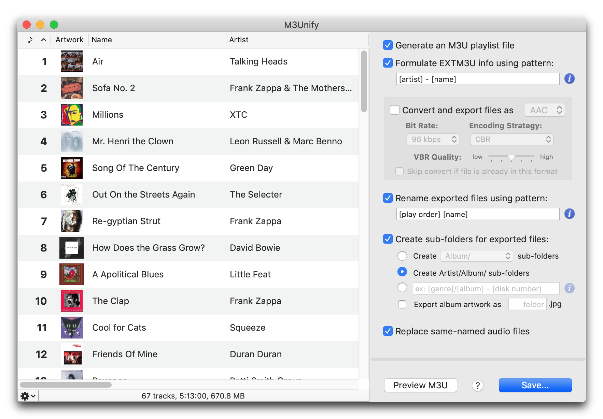Screen dimensions: 603x419
Task: Sort tracks by Artist column header
Action: coord(239,40)
